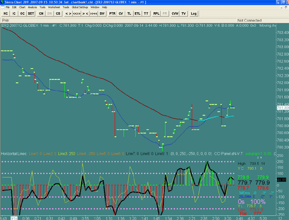The width and height of the screenshot is (289, 220).
Task: Open the Chart menu
Action: click(x=22, y=7)
